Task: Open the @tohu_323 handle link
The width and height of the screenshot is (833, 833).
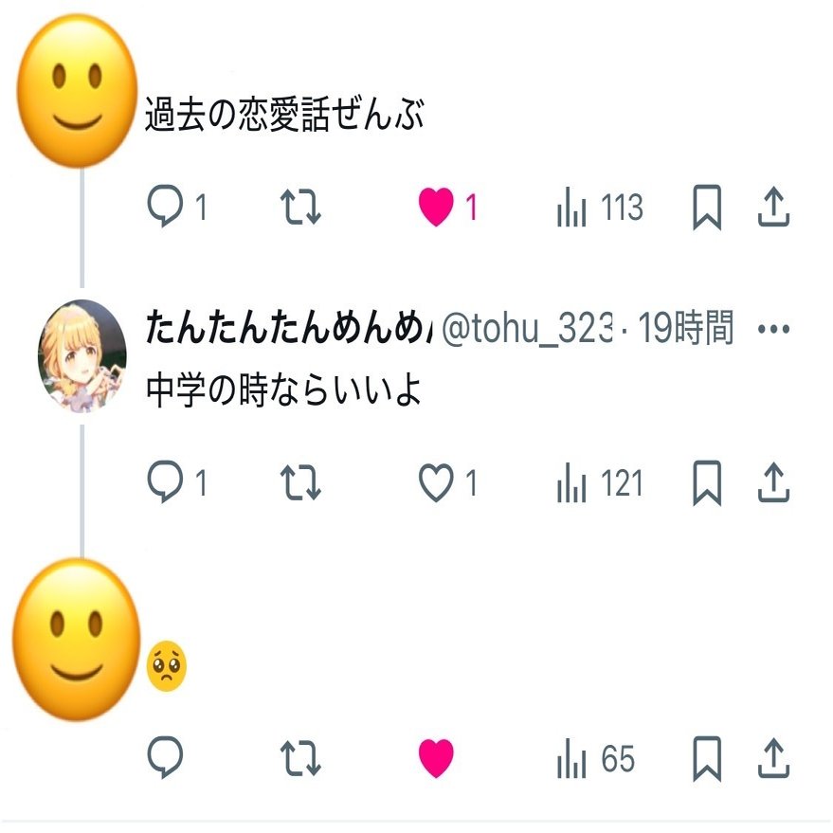Action: (528, 328)
